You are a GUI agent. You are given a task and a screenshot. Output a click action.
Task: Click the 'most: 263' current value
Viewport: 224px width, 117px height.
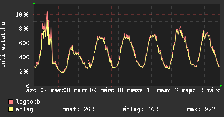tap(78, 109)
